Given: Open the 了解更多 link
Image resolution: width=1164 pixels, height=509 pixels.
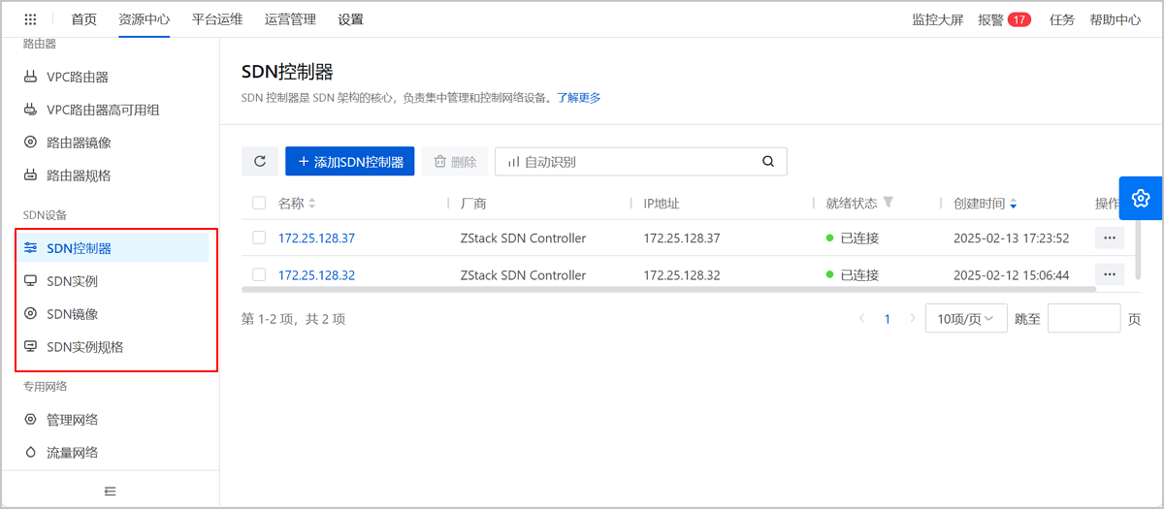Looking at the screenshot, I should pyautogui.click(x=578, y=98).
